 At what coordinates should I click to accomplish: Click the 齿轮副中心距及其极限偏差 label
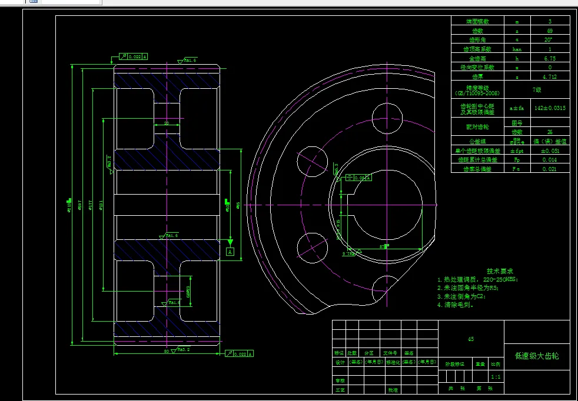point(477,109)
